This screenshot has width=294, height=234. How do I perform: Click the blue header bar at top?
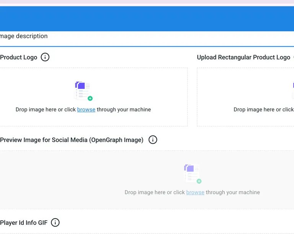[147, 18]
